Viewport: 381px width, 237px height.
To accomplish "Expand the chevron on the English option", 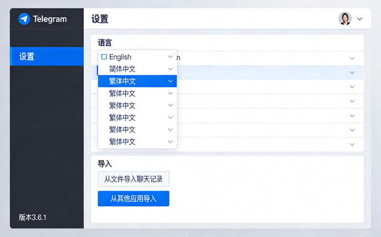I will [x=170, y=57].
